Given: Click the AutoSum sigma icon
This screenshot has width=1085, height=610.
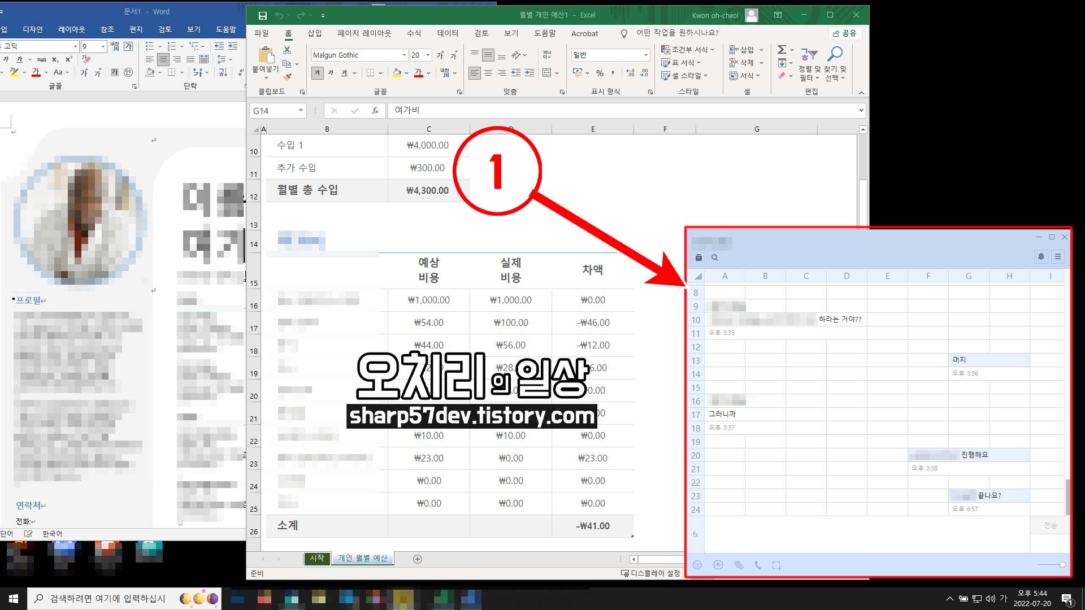Looking at the screenshot, I should (782, 50).
